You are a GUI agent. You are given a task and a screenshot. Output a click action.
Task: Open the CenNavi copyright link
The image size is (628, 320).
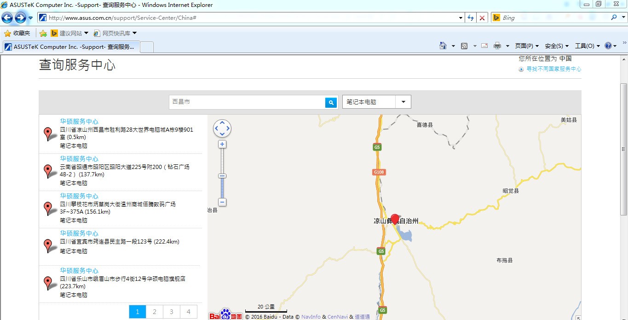coord(338,317)
